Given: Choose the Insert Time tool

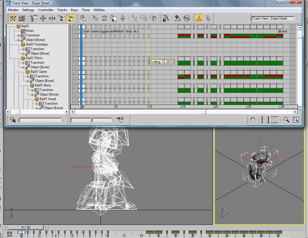Looking at the screenshot, I should tap(123, 18).
